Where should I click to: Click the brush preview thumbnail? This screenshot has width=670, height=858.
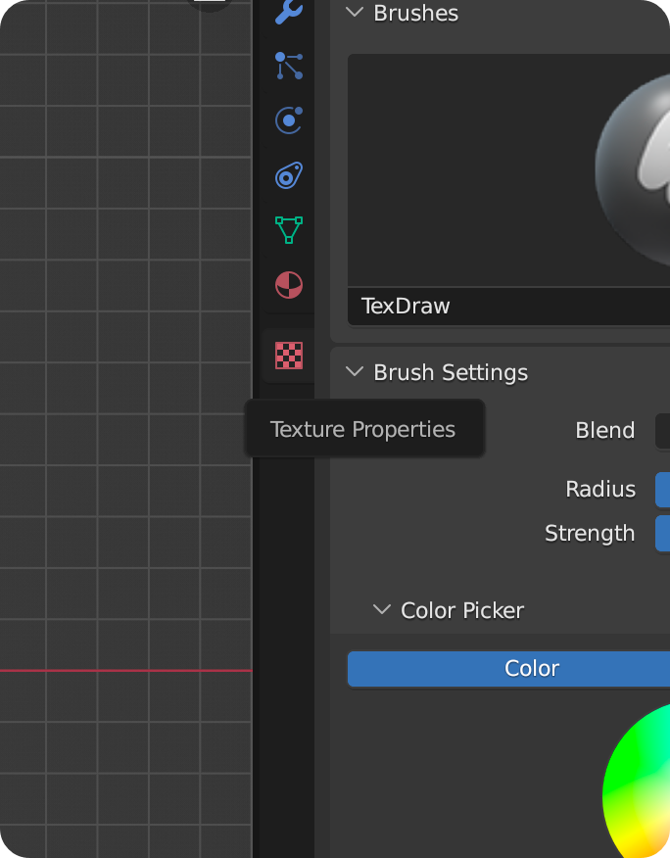click(x=508, y=170)
